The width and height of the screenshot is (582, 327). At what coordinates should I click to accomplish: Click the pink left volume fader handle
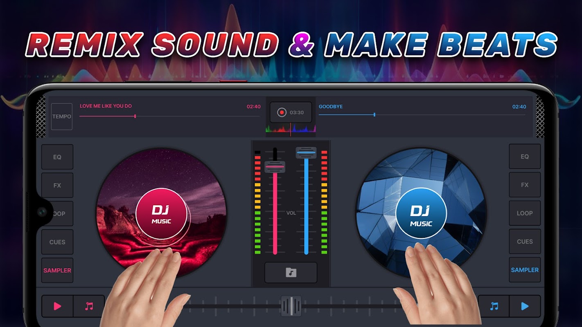[275, 167]
